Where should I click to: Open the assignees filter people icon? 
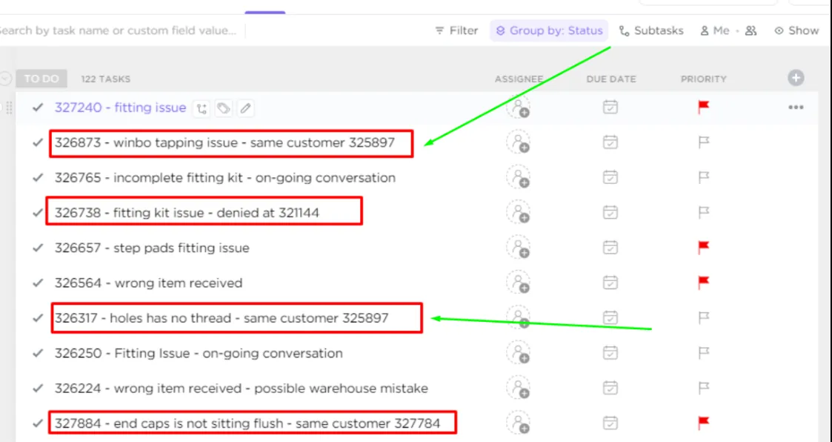751,31
